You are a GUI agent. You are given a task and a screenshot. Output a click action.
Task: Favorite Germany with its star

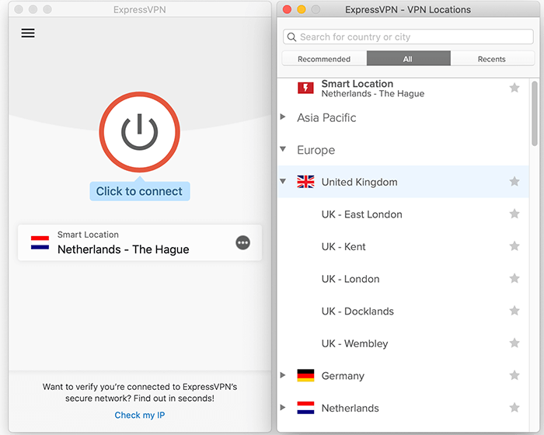[514, 375]
